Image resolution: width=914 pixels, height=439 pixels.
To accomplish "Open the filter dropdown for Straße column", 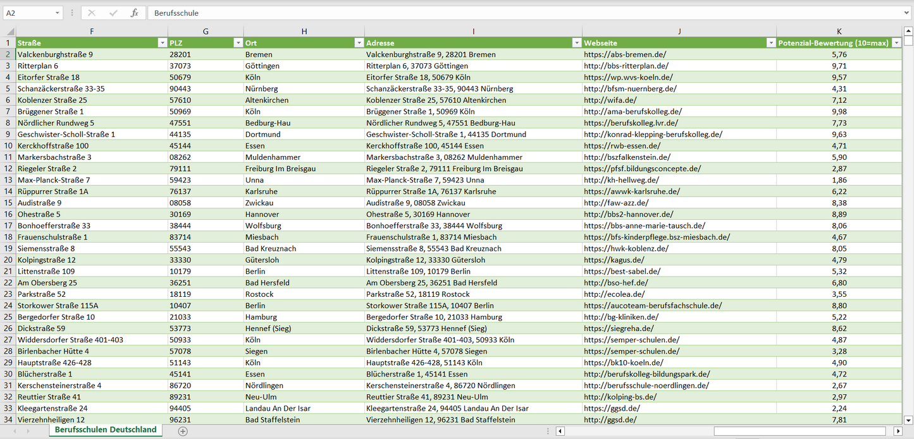I will 162,43.
